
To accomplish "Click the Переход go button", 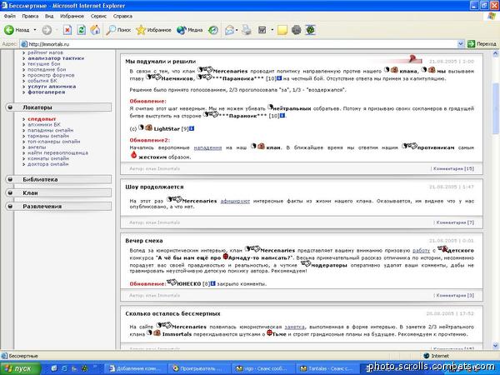I will click(482, 44).
